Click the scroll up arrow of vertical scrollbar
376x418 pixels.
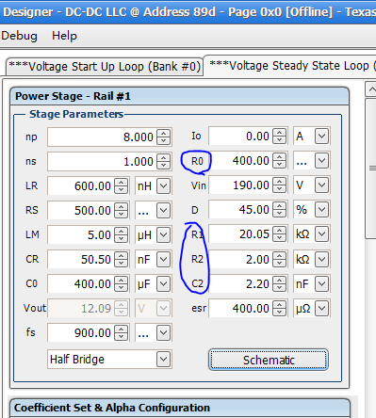[x=371, y=89]
